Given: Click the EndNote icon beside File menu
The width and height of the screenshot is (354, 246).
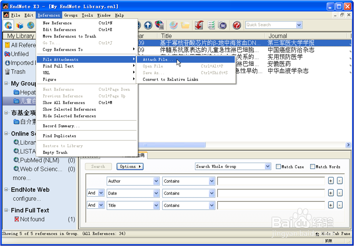Looking at the screenshot, I should [x=6, y=15].
